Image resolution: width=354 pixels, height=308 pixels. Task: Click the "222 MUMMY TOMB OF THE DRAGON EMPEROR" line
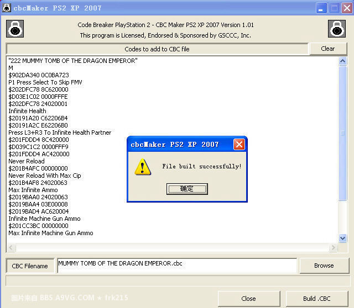[x=73, y=61]
